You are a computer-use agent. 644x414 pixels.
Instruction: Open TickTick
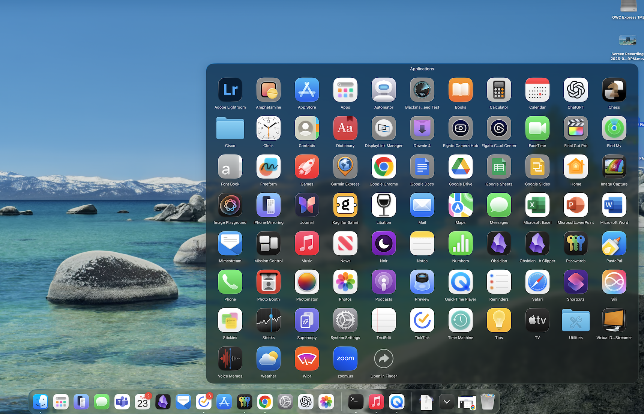point(422,320)
